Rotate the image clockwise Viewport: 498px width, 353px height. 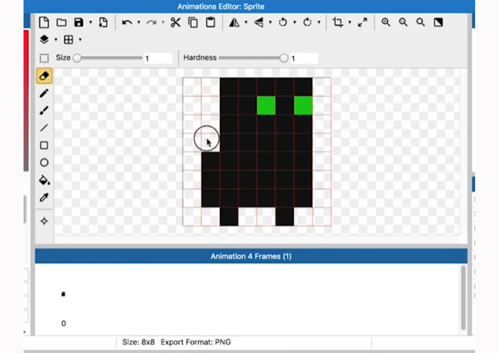(307, 23)
